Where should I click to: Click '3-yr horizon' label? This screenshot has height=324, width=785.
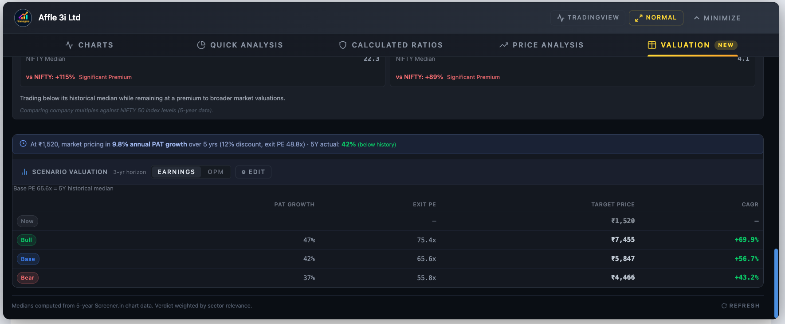click(130, 172)
